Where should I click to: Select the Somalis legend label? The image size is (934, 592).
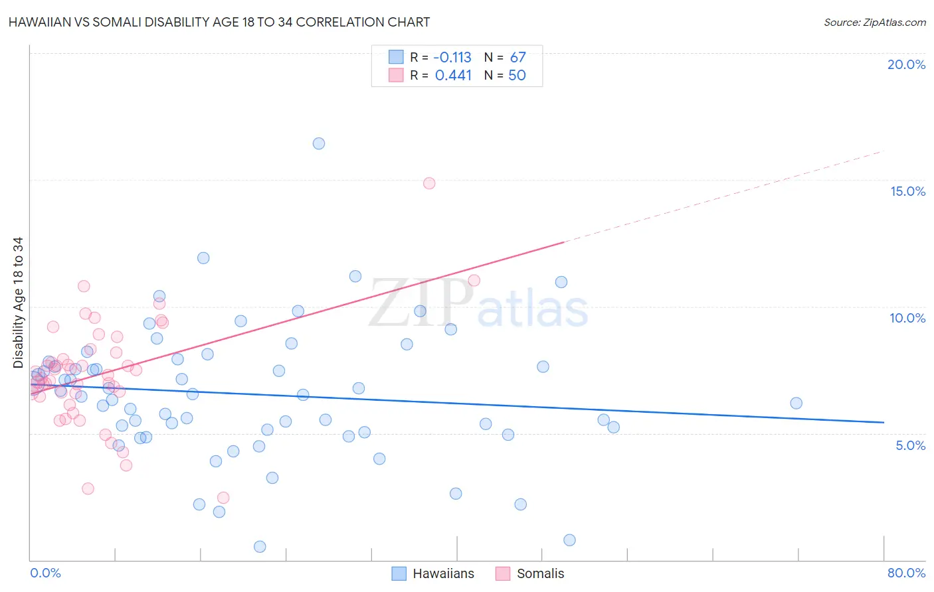click(540, 573)
